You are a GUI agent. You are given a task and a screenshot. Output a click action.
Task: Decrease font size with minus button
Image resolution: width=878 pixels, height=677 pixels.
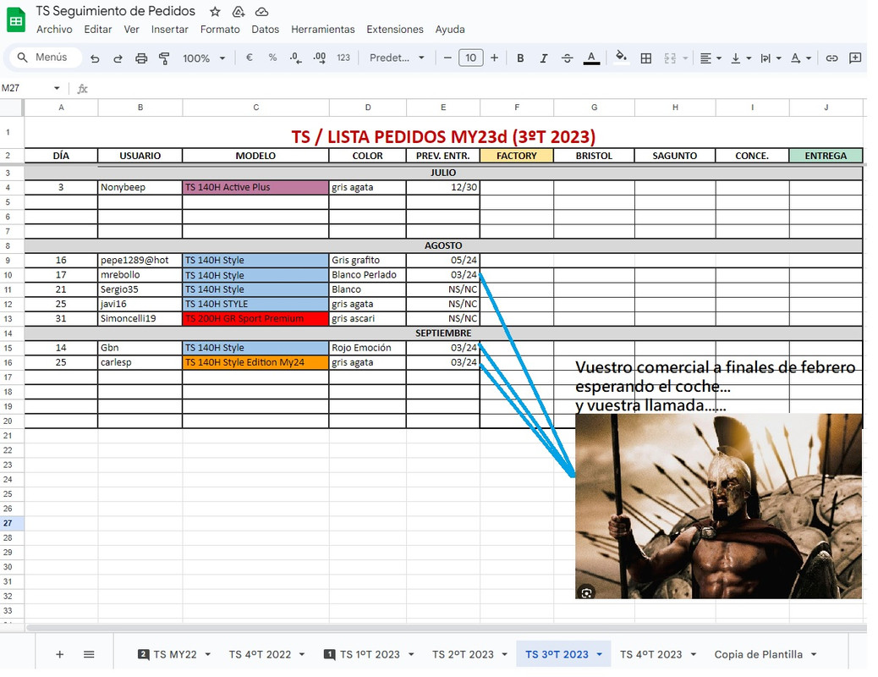[x=447, y=58]
